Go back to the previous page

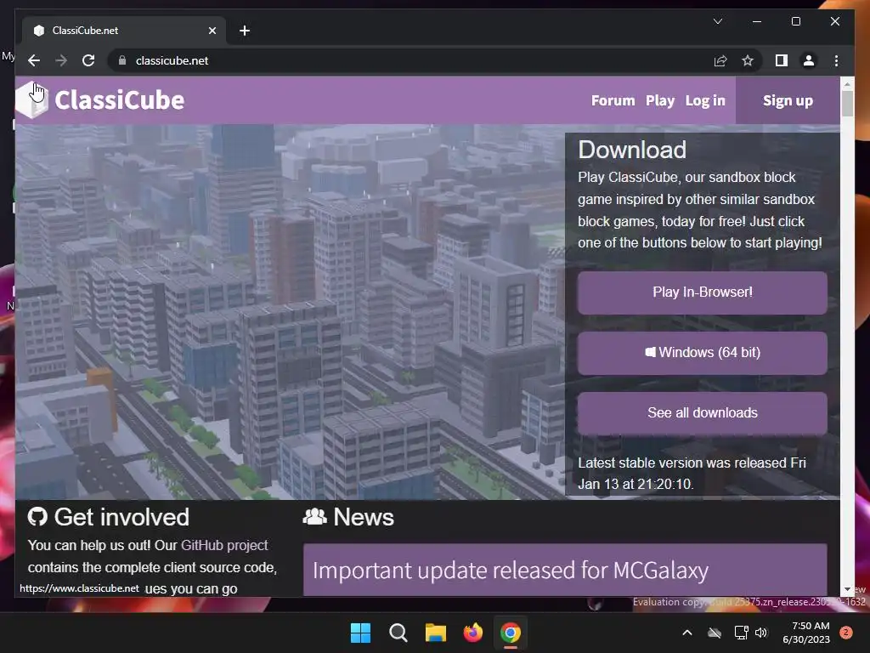tap(34, 60)
